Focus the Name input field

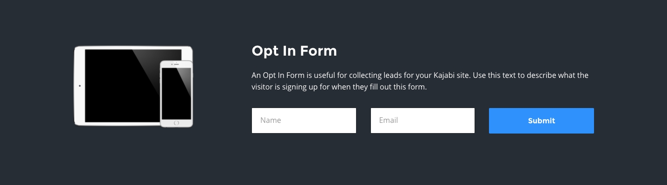[x=304, y=121]
